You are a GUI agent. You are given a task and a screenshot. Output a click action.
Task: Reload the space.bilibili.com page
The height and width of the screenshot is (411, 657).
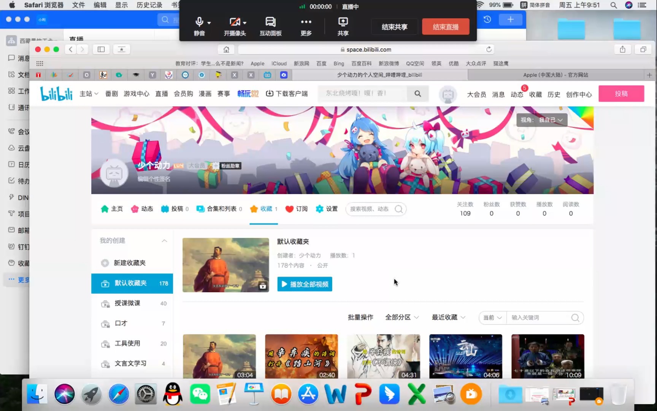coord(489,49)
